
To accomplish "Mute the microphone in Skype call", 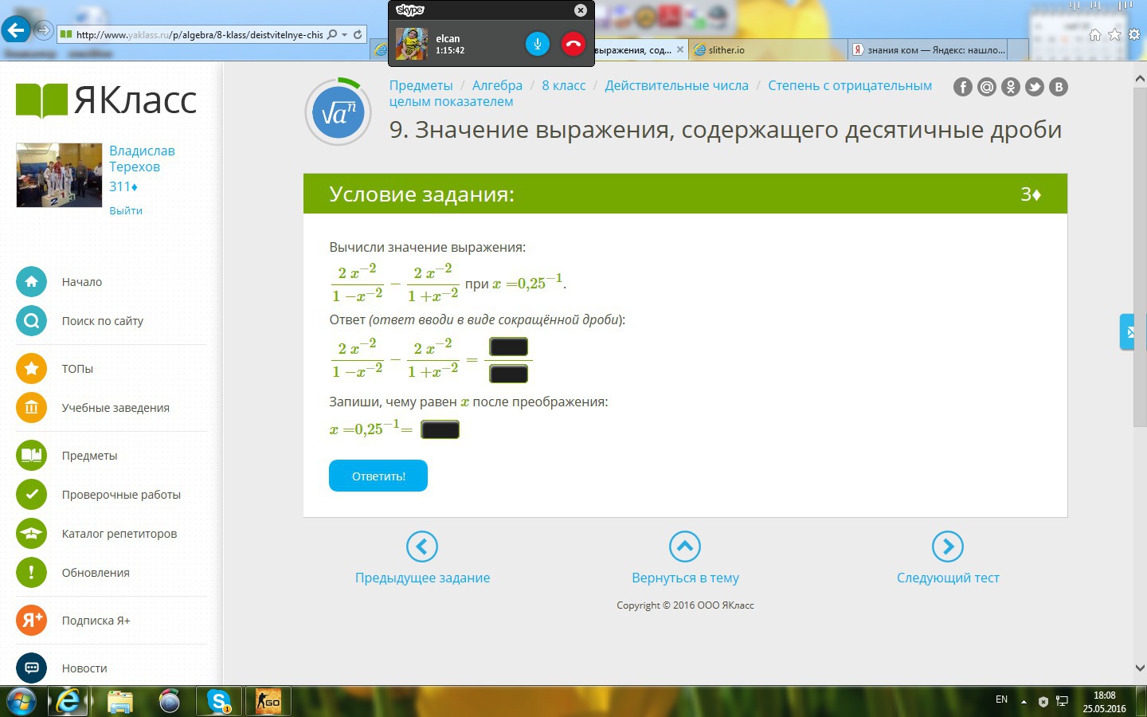I will tap(538, 44).
